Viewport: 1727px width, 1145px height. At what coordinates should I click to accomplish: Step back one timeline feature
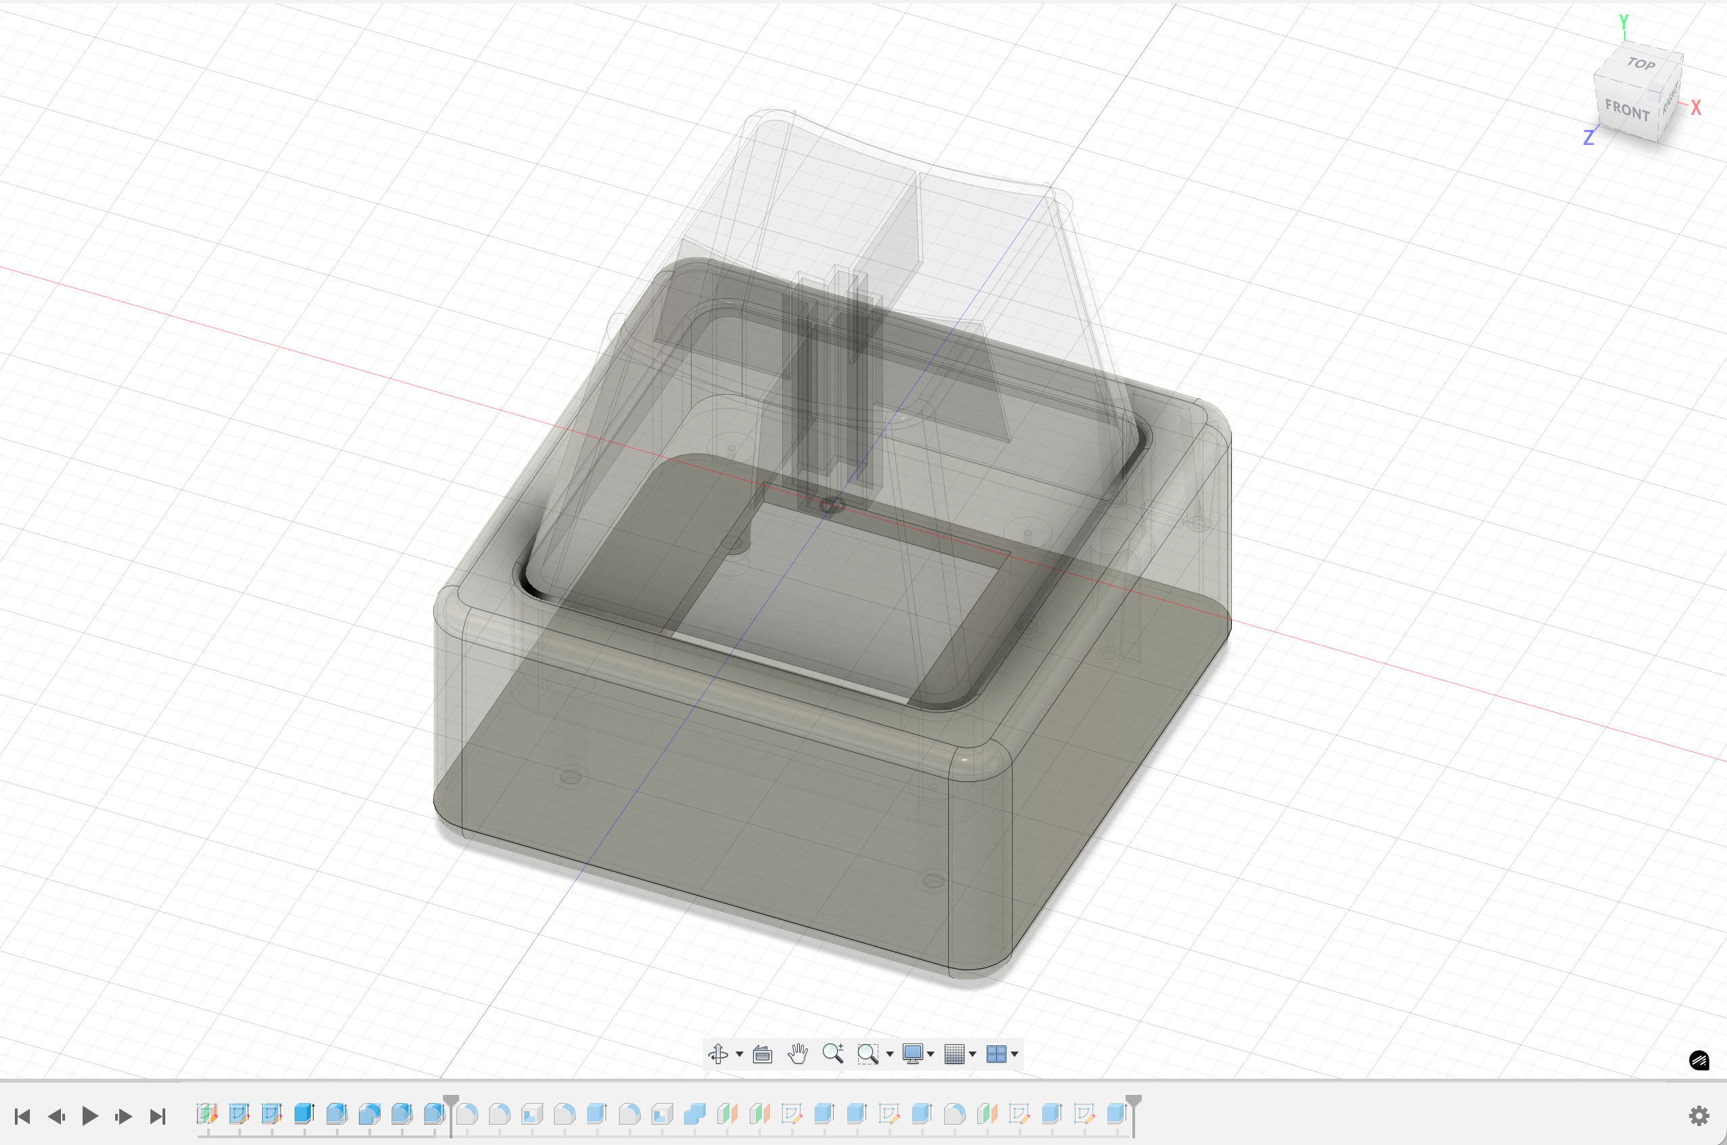(x=56, y=1116)
